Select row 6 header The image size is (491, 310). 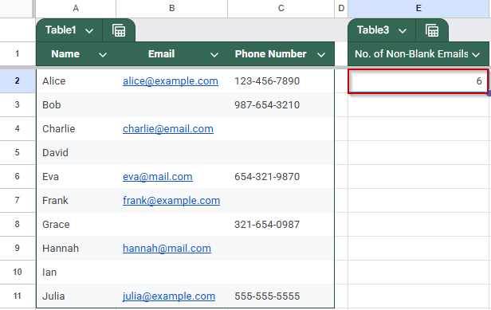tap(18, 176)
